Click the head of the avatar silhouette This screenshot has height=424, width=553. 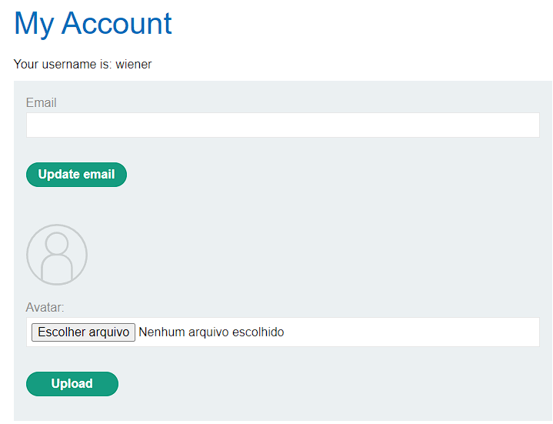[57, 243]
